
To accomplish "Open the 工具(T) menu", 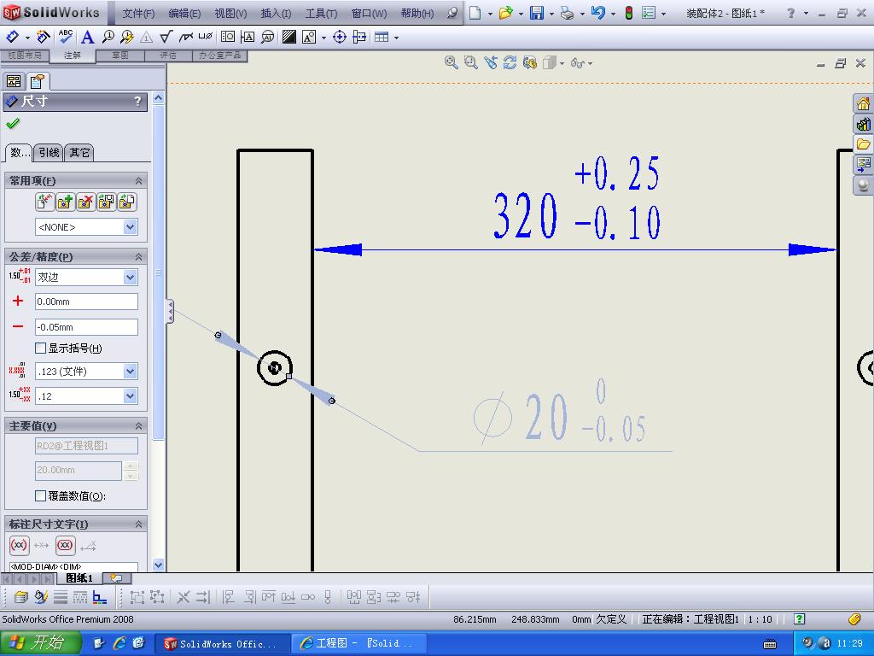I will [x=321, y=14].
